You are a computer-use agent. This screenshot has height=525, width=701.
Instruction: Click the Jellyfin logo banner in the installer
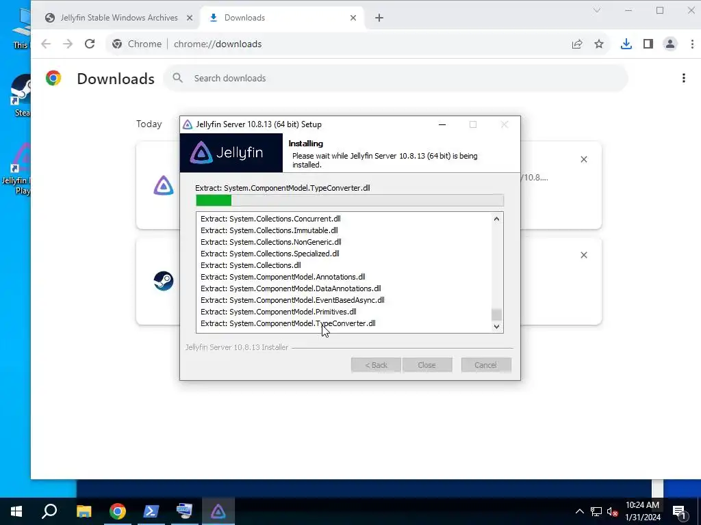(x=231, y=152)
